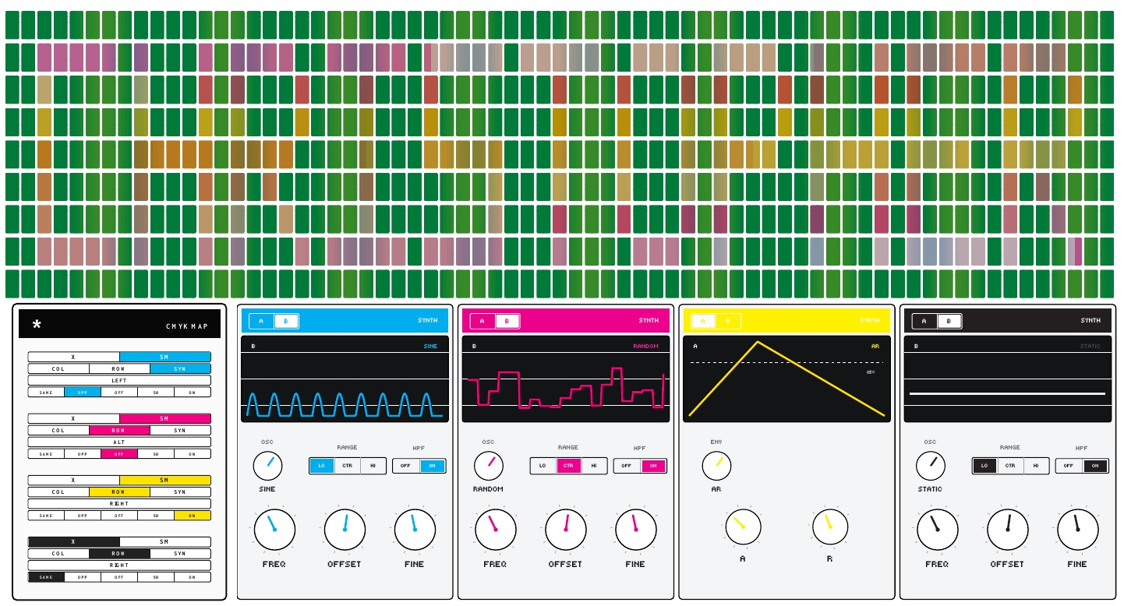
Task: Select B in the magenta synth A/B switch
Action: (x=507, y=321)
